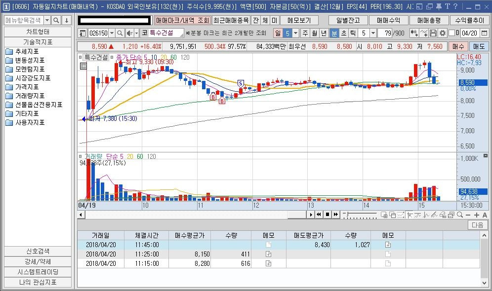Select the 주 (weekly) period toggle
The width and height of the screenshot is (492, 291).
pos(305,33)
